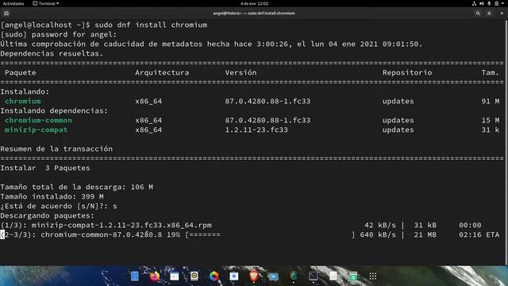The image size is (508, 286).
Task: Click '[sudo] password for angel:' line
Action: pos(59,34)
